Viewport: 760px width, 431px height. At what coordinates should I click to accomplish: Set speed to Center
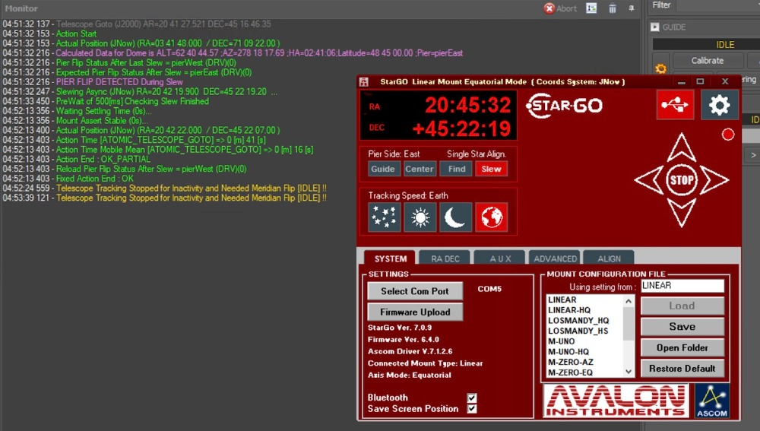[420, 169]
